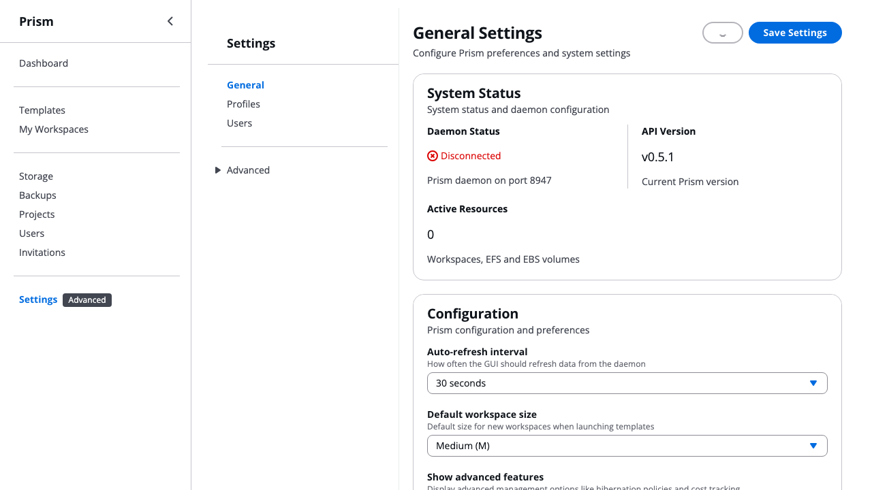Click the Configuration heading

pyautogui.click(x=473, y=314)
